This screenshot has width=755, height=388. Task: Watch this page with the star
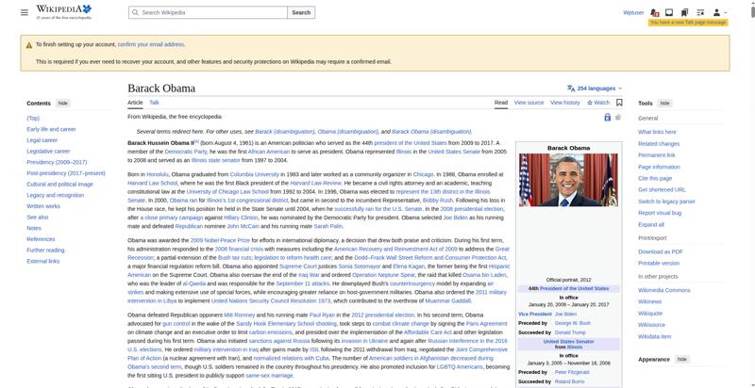(x=598, y=103)
